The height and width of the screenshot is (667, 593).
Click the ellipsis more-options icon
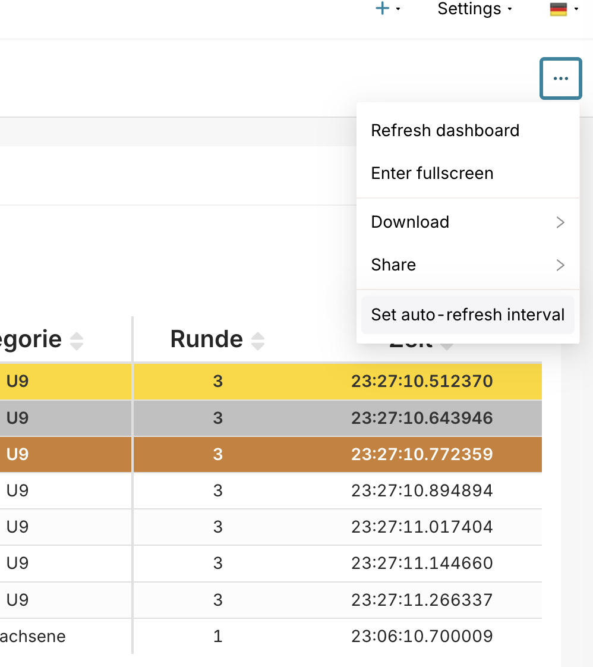[560, 78]
